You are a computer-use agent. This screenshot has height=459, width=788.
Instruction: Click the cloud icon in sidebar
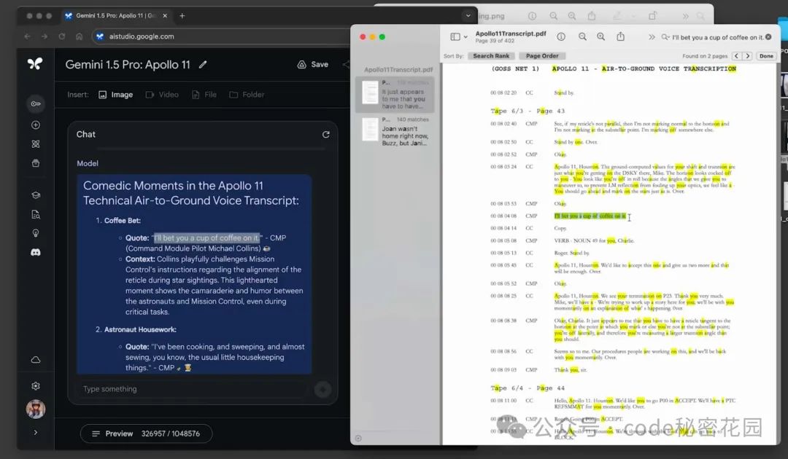(36, 360)
